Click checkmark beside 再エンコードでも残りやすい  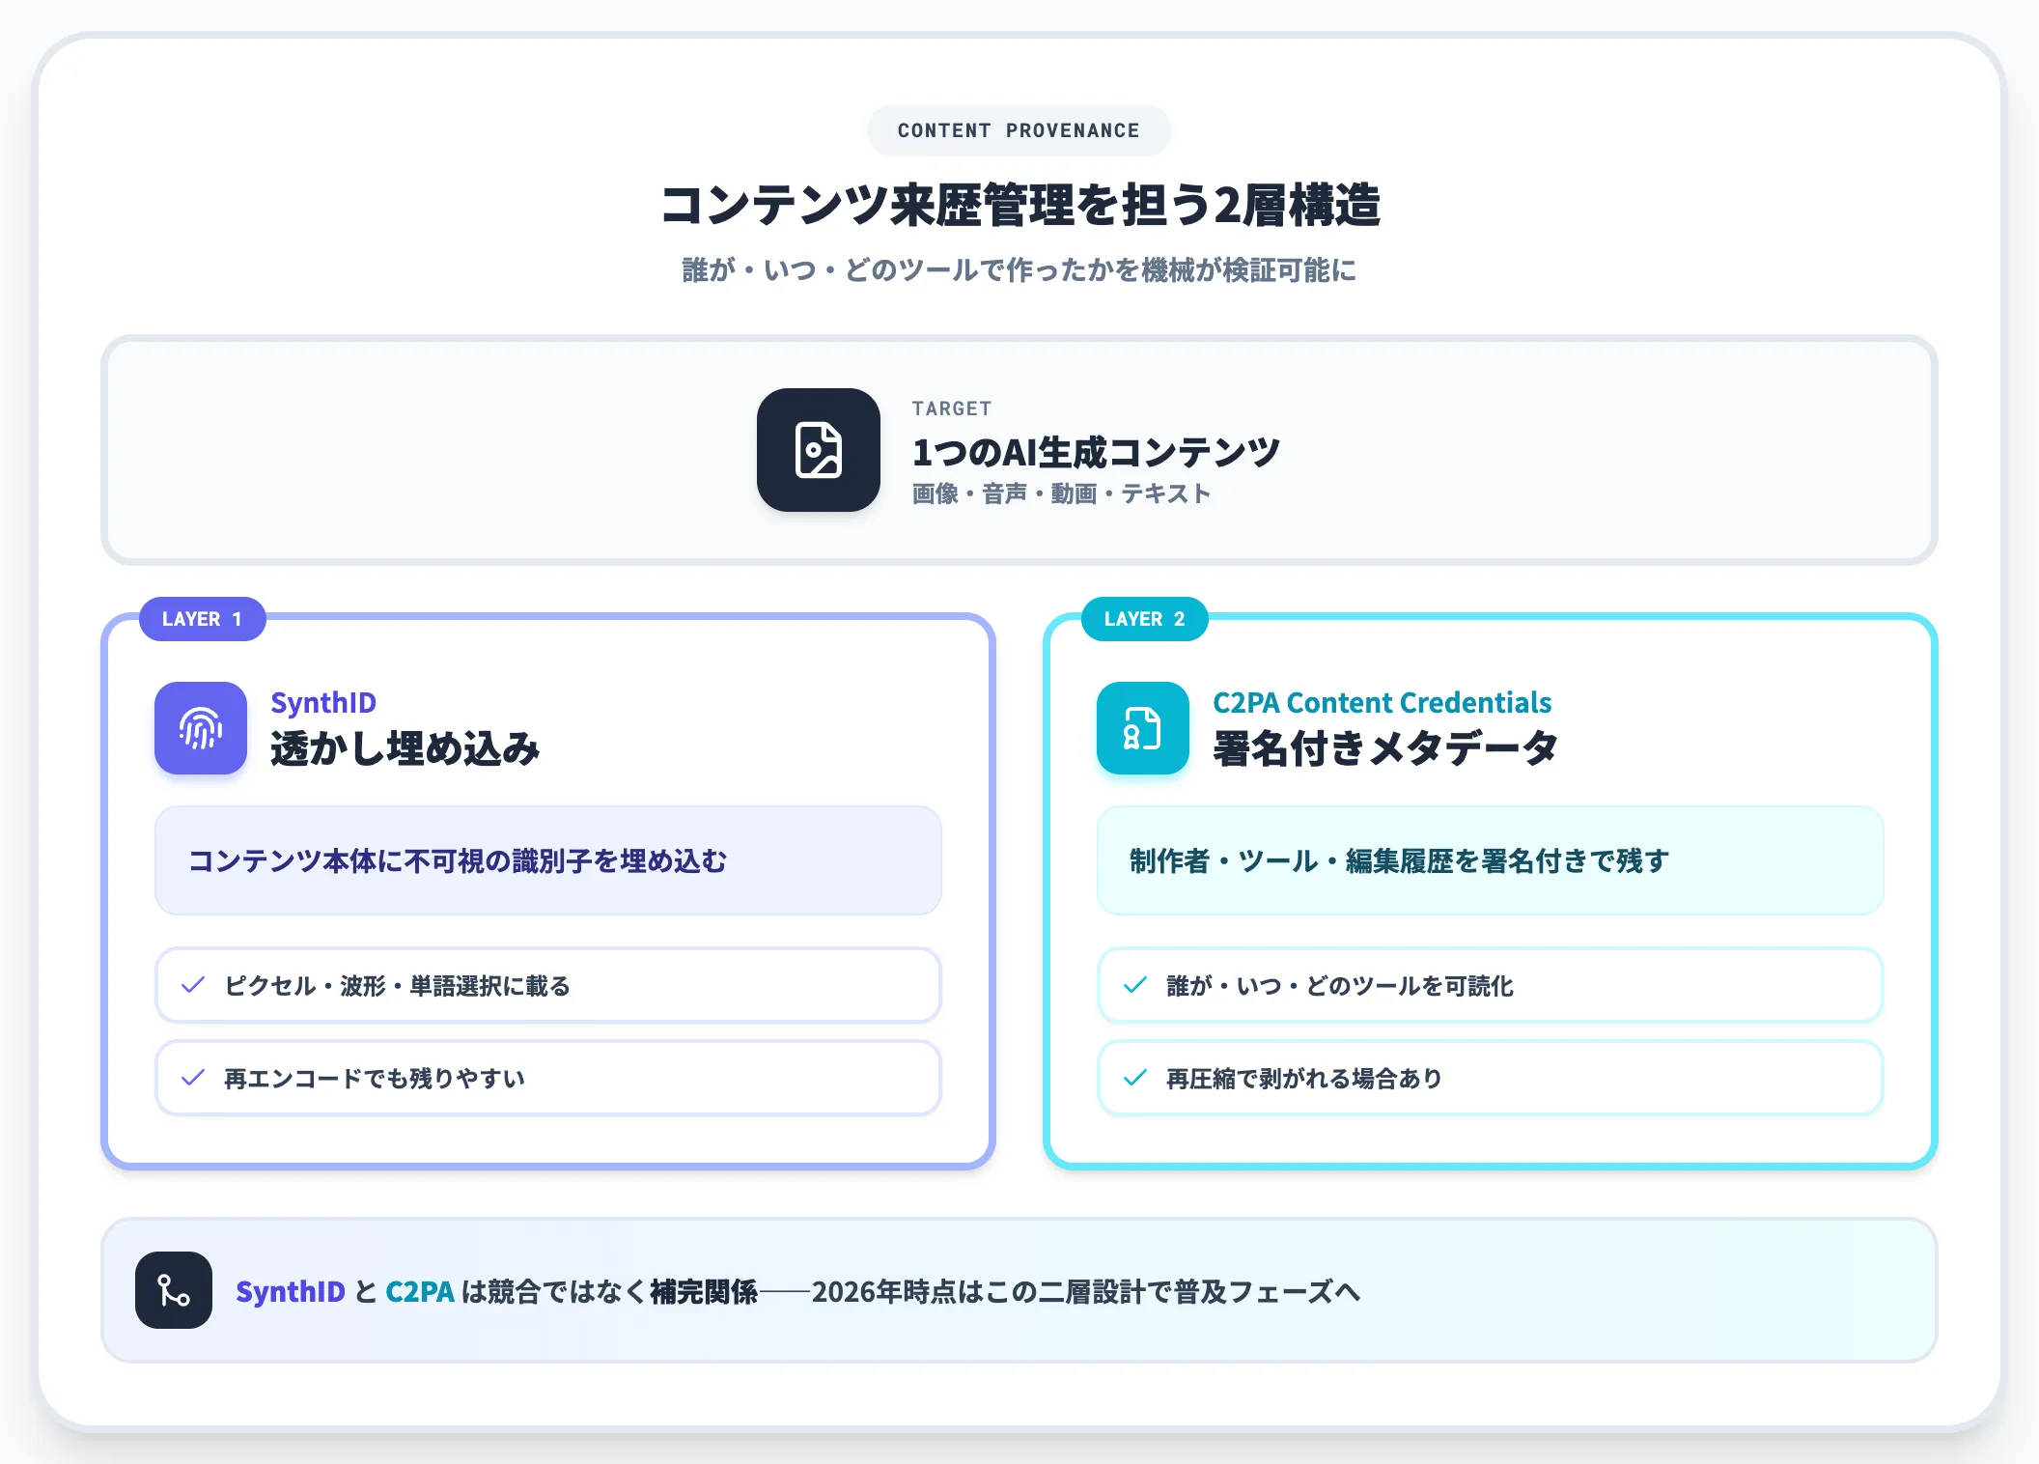pyautogui.click(x=193, y=1078)
